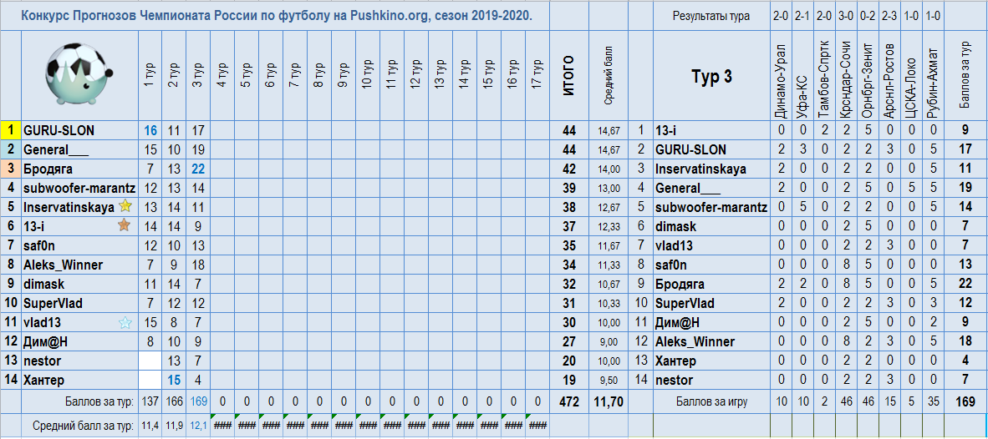Click GURU-SLON name in the left standings
The image size is (988, 439).
(59, 130)
